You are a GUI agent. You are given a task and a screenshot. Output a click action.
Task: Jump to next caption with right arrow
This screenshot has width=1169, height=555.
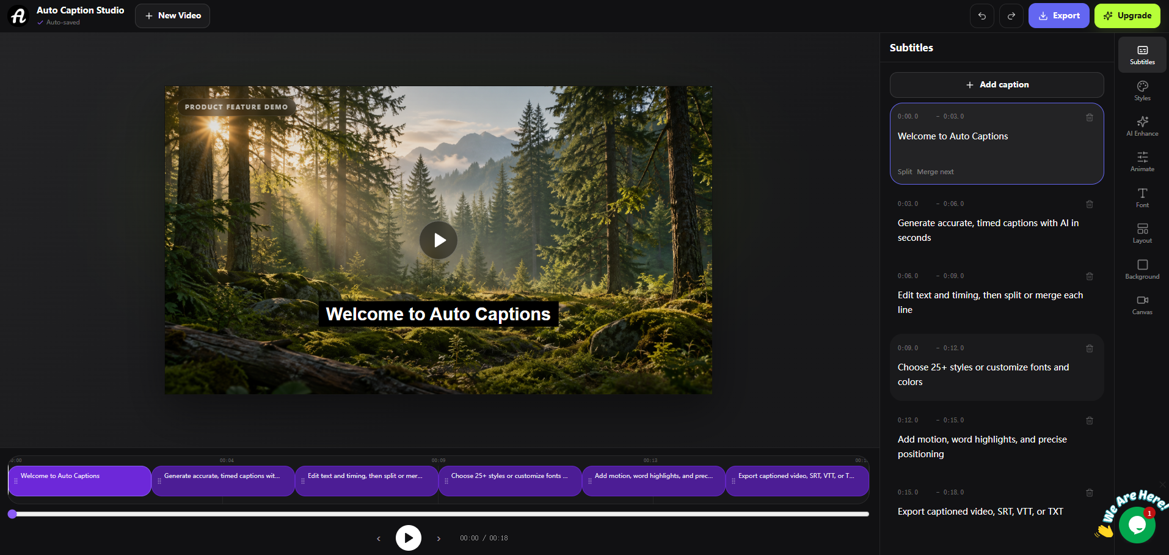click(x=439, y=538)
